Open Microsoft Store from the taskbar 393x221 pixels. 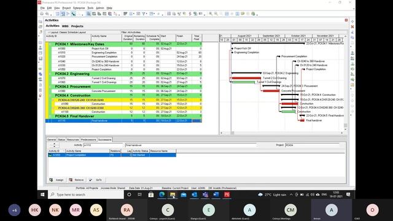click(151, 195)
